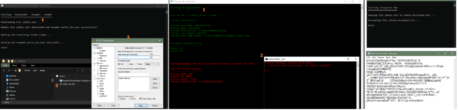Click the refresh icon beside Explorer address bar
The width and height of the screenshot is (458, 110).
[82, 71]
